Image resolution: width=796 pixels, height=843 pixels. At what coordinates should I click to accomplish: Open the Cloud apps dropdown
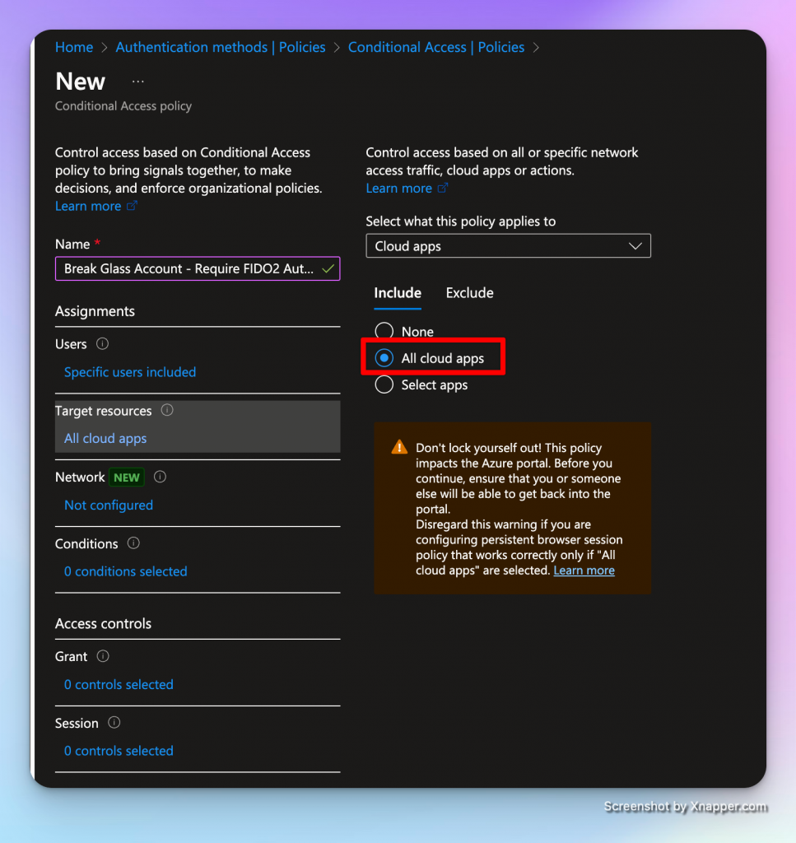(x=508, y=246)
